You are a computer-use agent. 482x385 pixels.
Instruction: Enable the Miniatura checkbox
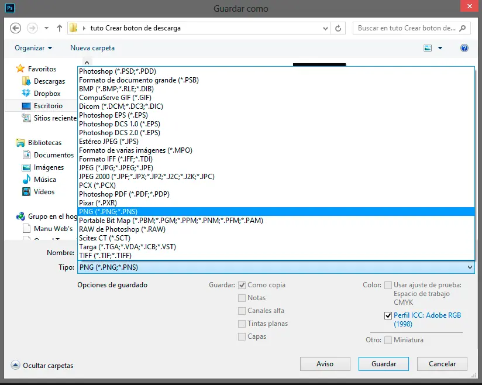(x=388, y=340)
